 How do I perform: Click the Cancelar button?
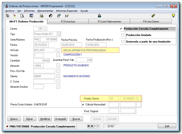112,119
